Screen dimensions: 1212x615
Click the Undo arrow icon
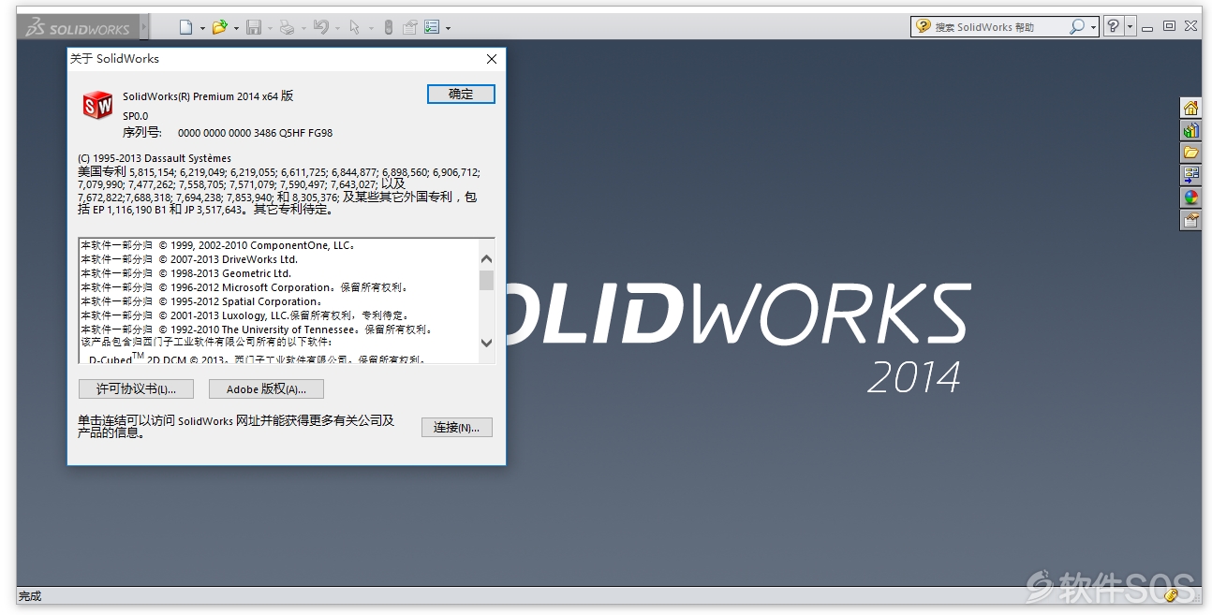321,27
